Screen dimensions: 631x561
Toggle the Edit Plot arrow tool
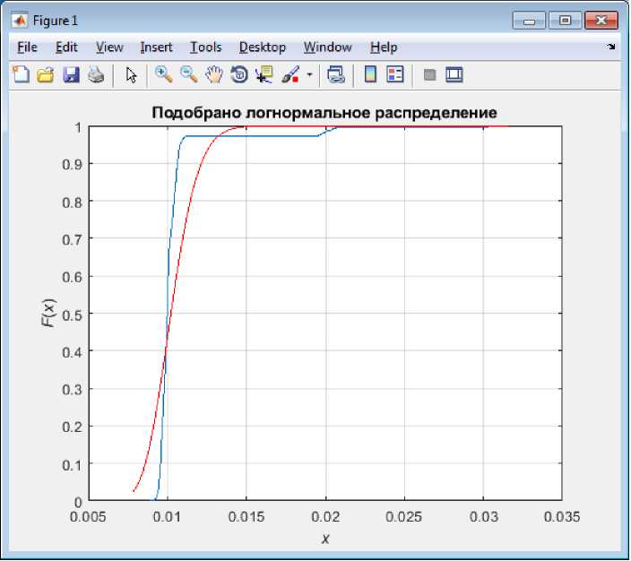click(x=131, y=75)
